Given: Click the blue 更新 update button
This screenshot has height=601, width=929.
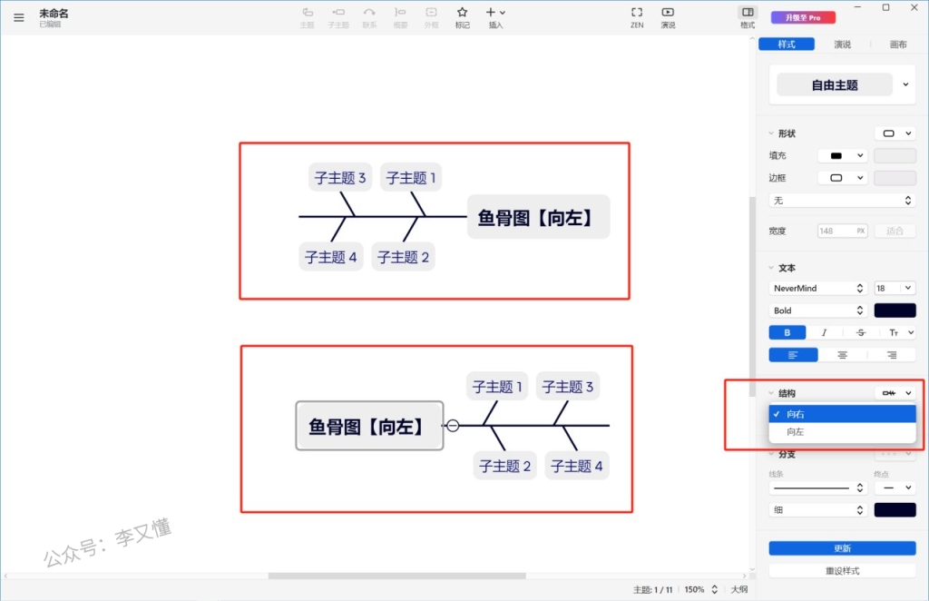Looking at the screenshot, I should [842, 548].
